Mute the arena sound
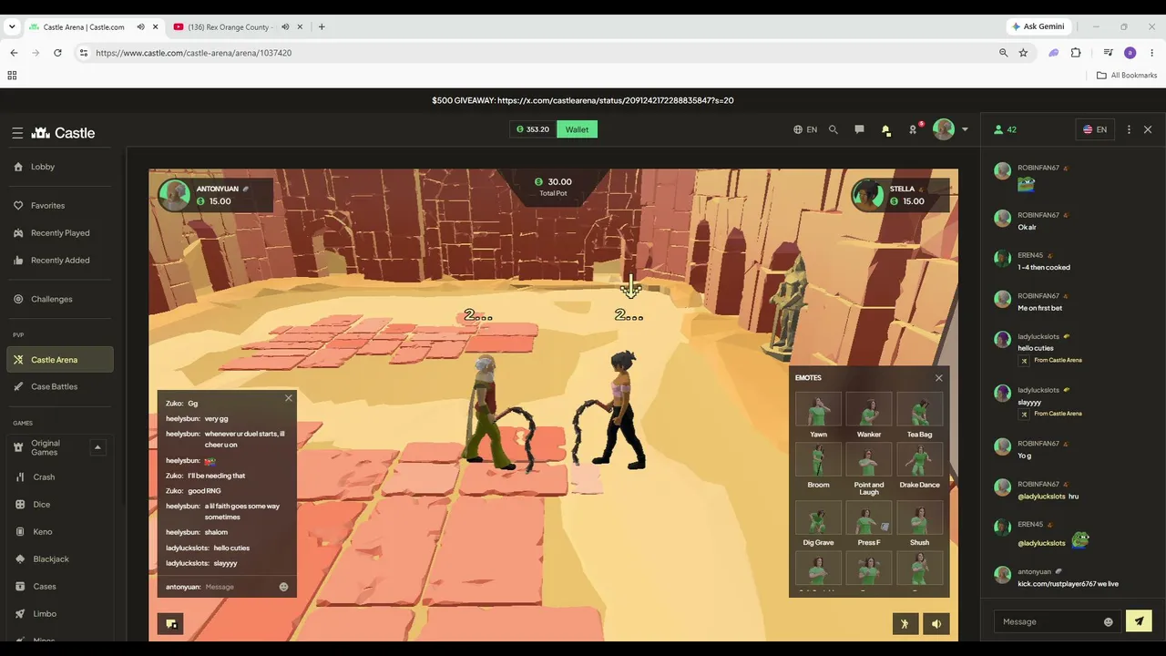Image resolution: width=1166 pixels, height=656 pixels. point(936,623)
